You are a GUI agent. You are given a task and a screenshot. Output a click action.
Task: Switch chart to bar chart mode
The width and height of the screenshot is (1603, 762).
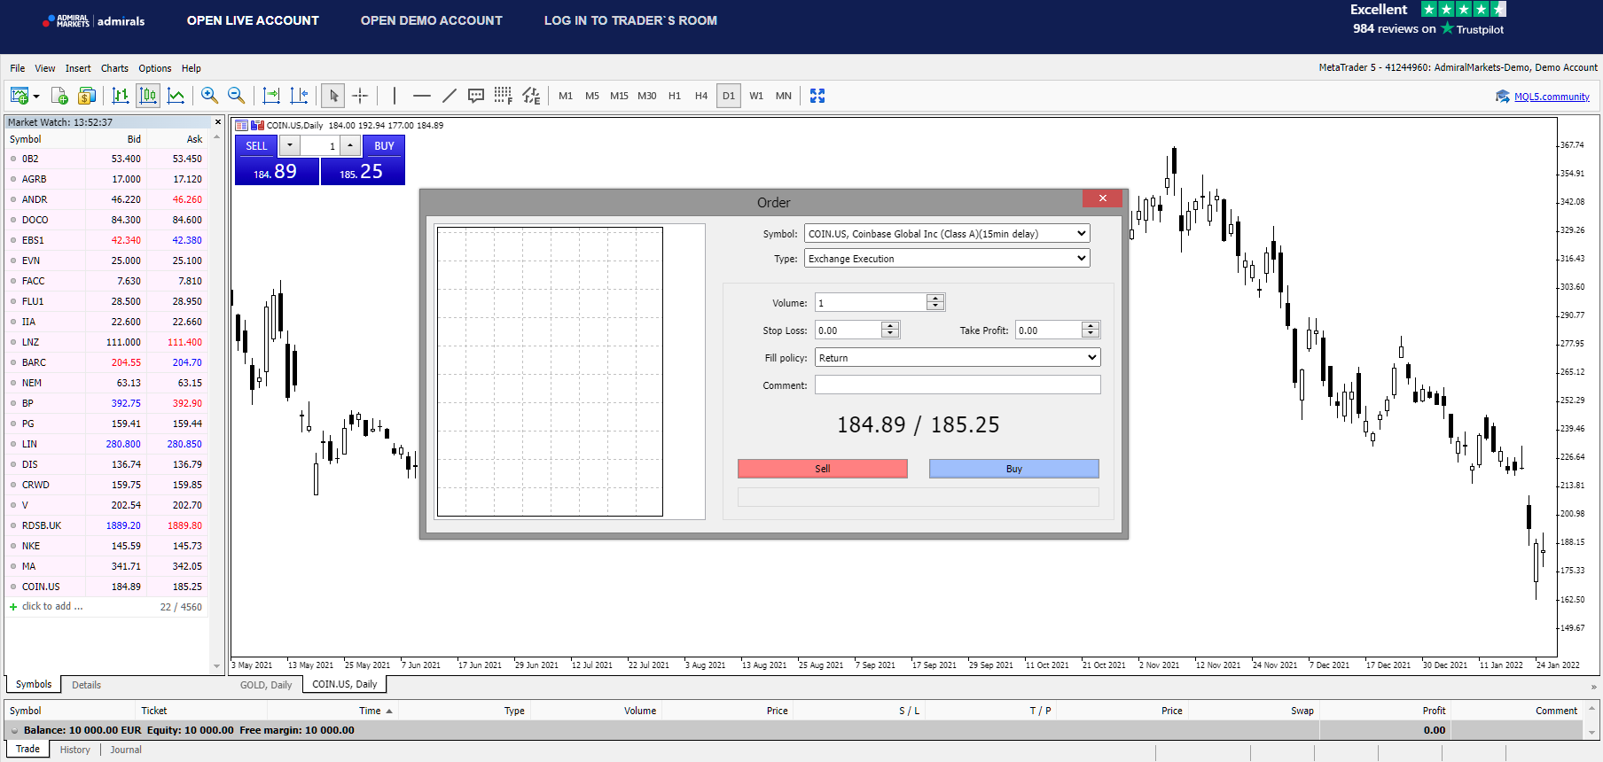coord(121,96)
